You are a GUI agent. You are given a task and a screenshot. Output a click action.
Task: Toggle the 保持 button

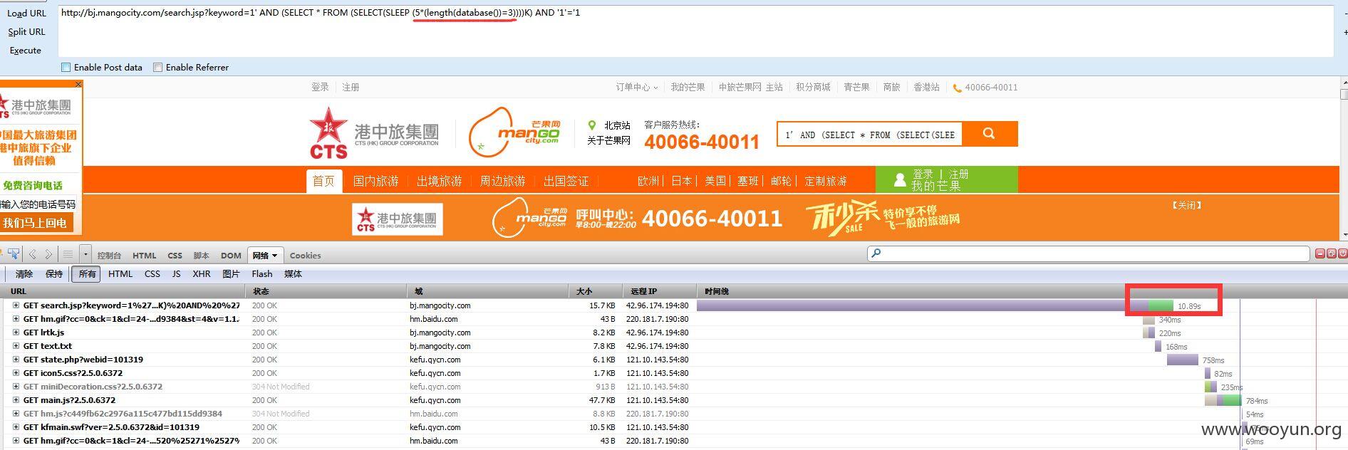click(x=54, y=274)
